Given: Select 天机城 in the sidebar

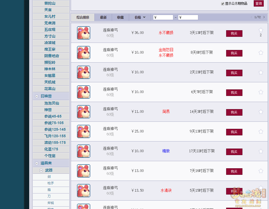Looking at the screenshot, I should point(51,82).
